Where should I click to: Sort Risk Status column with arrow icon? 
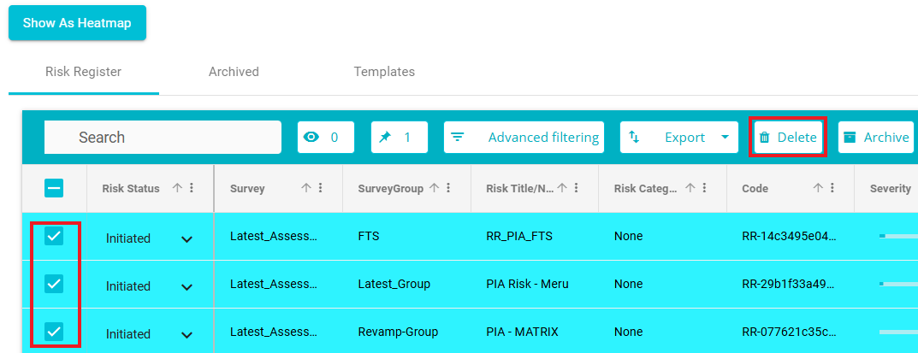tap(177, 188)
